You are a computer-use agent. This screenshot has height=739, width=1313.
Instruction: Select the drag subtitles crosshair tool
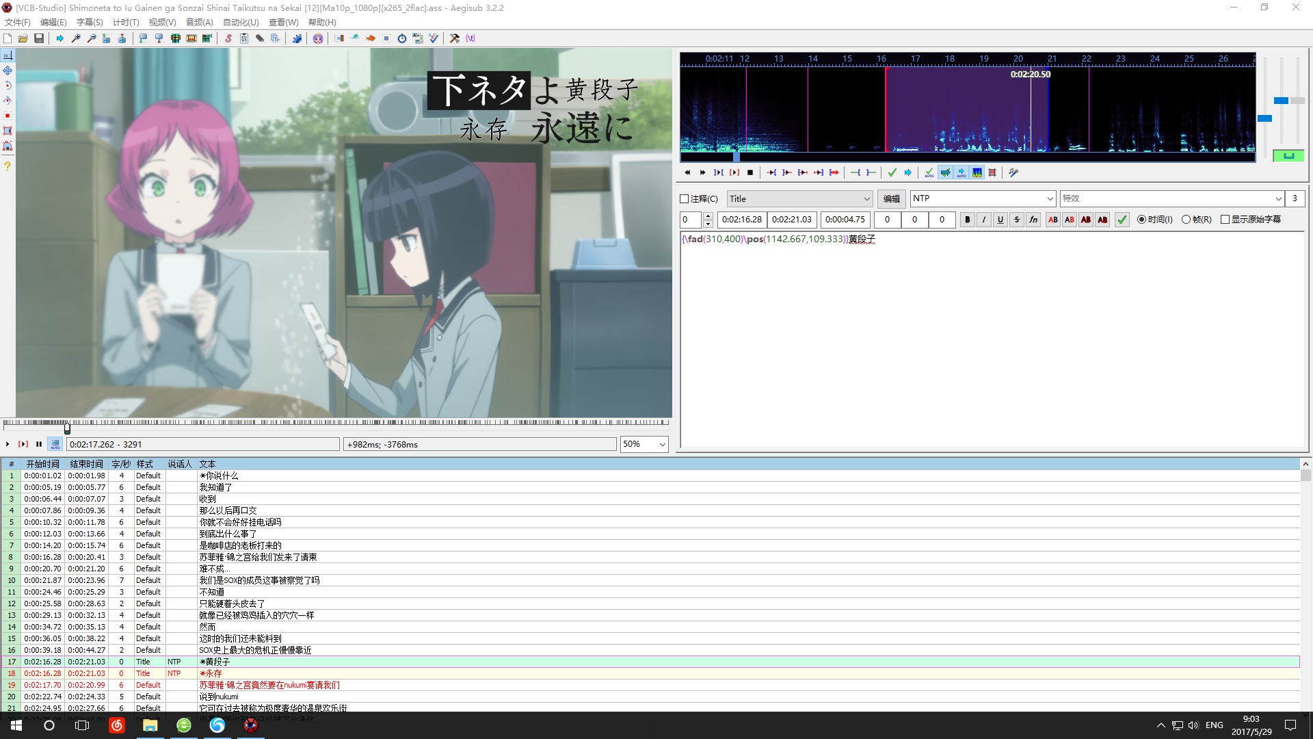[8, 70]
